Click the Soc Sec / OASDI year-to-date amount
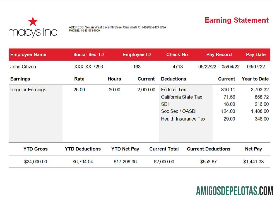The image size is (279, 201). click(x=260, y=111)
